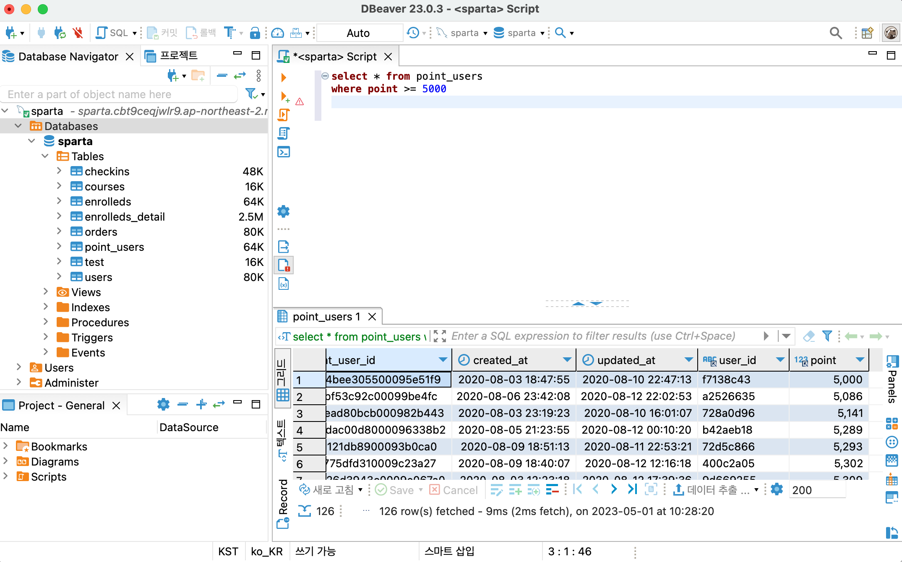Collapse the Databases tree node
Viewport: 902px width, 562px height.
point(18,126)
